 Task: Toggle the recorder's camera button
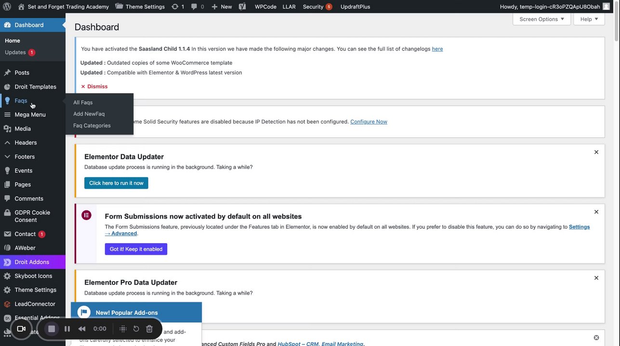[x=21, y=329]
